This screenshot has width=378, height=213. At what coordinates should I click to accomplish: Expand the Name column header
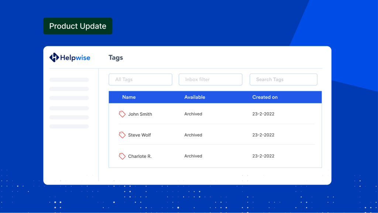point(129,97)
